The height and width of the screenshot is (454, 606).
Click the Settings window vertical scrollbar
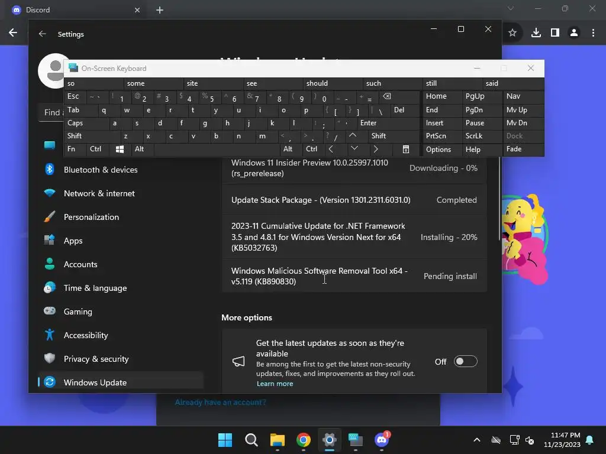(x=499, y=199)
